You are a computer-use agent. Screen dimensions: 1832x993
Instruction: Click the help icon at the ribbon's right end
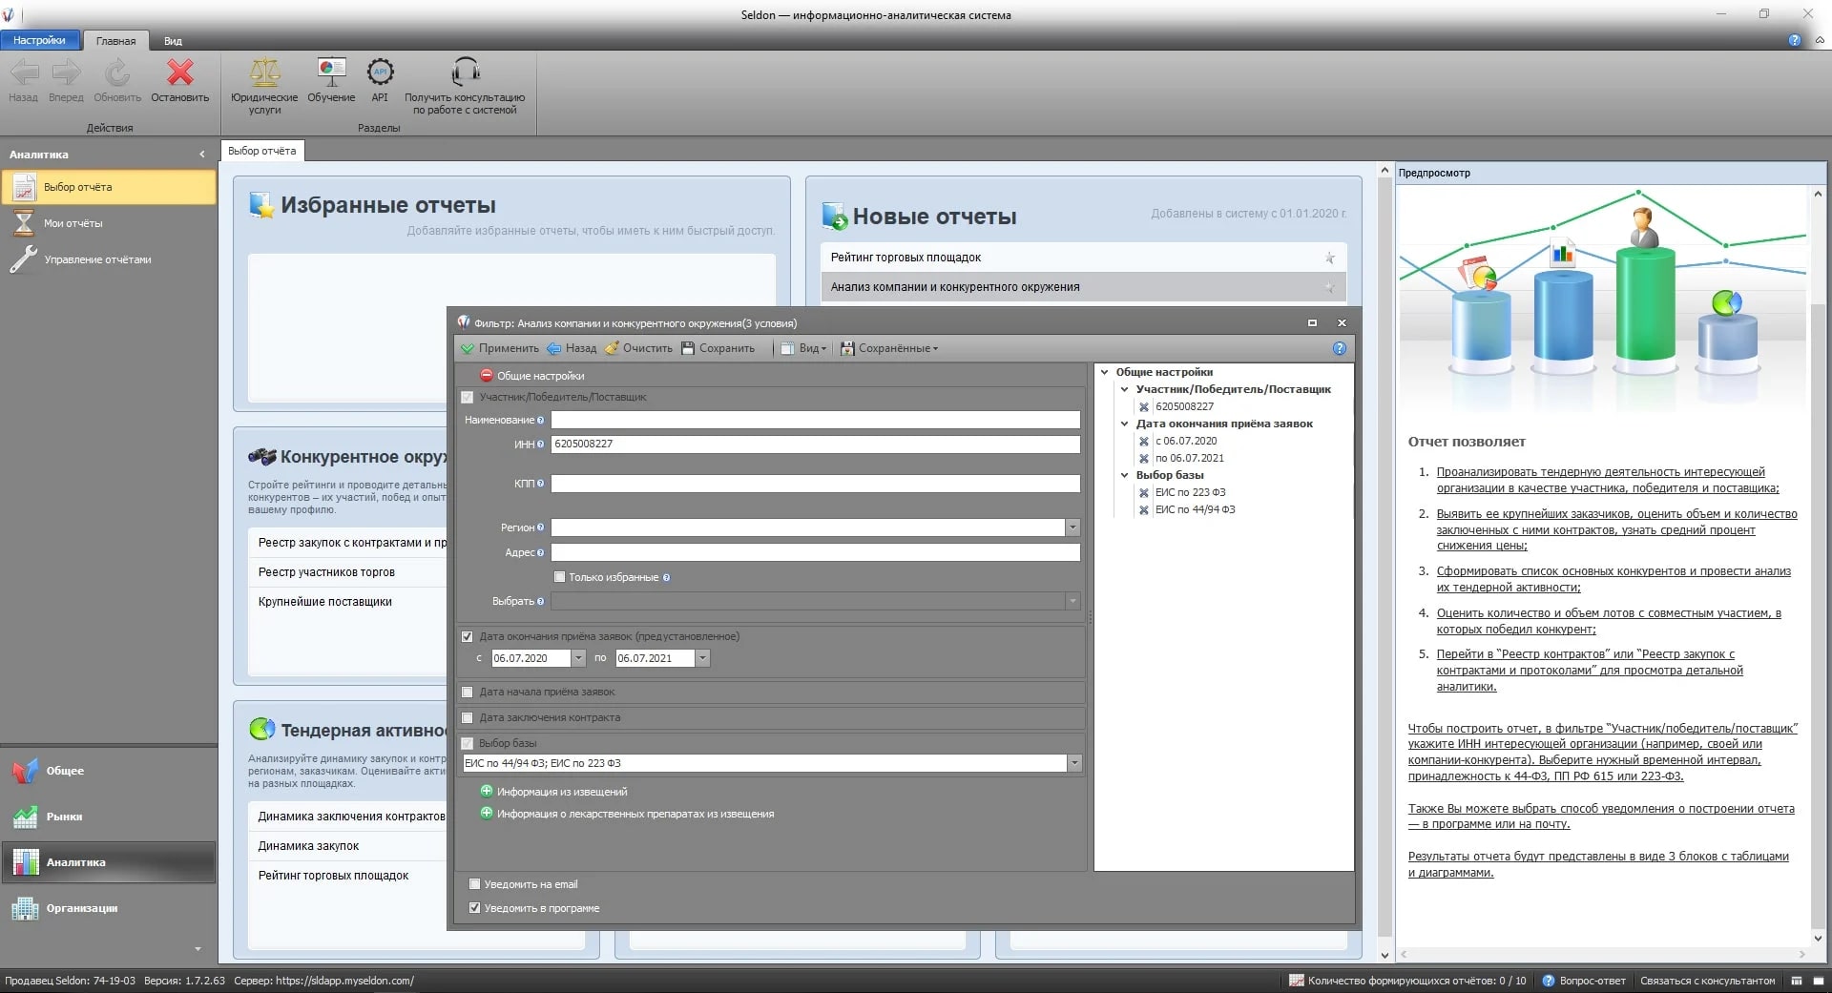tap(1794, 40)
